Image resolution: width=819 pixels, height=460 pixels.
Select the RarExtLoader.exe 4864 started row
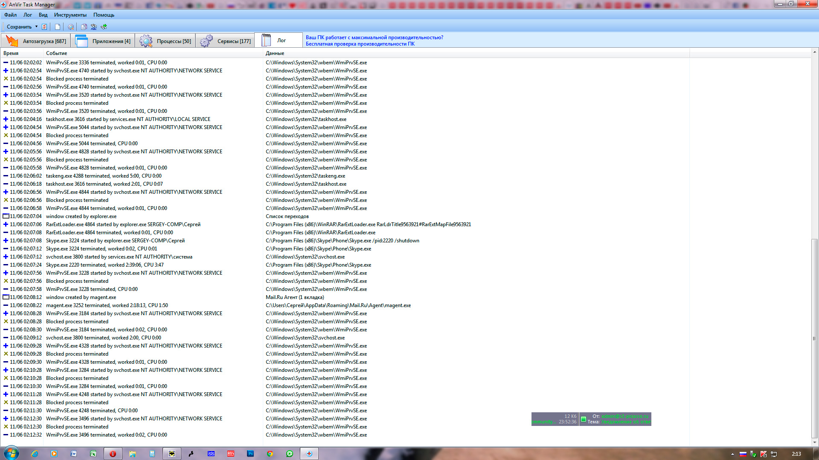pos(345,224)
